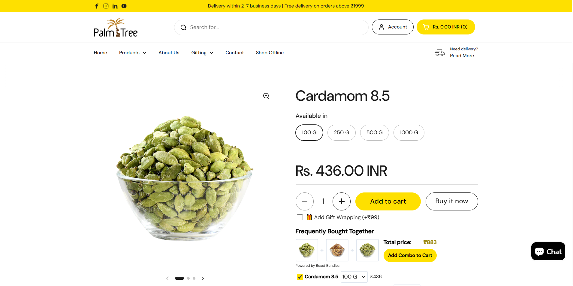Click the Add to cart button
The width and height of the screenshot is (573, 286).
coord(388,201)
